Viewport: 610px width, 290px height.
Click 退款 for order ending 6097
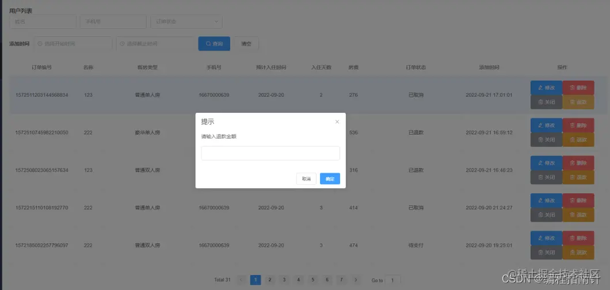pos(578,253)
